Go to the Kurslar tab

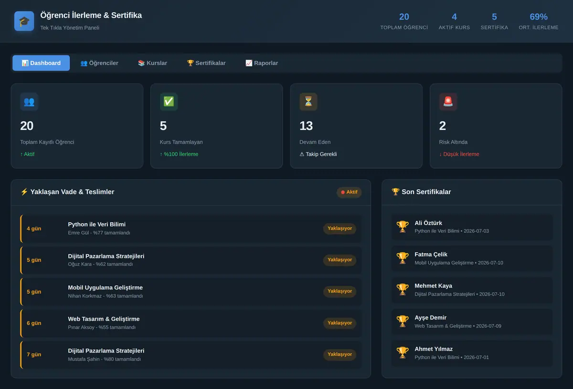click(x=152, y=63)
